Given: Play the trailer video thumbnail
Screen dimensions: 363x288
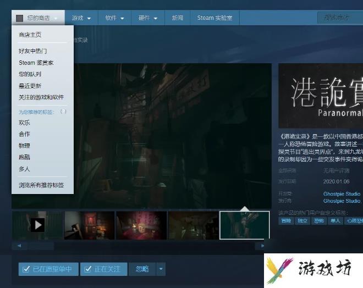Looking at the screenshot, I should coord(38,225).
